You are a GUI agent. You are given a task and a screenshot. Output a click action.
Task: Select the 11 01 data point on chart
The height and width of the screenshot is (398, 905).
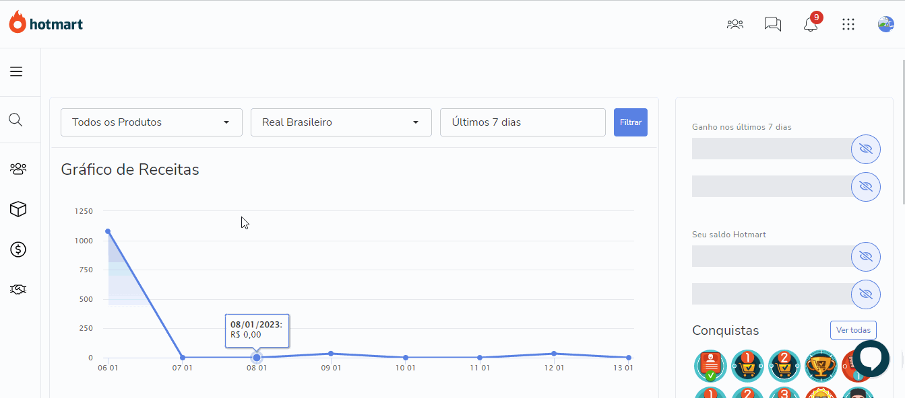point(480,358)
